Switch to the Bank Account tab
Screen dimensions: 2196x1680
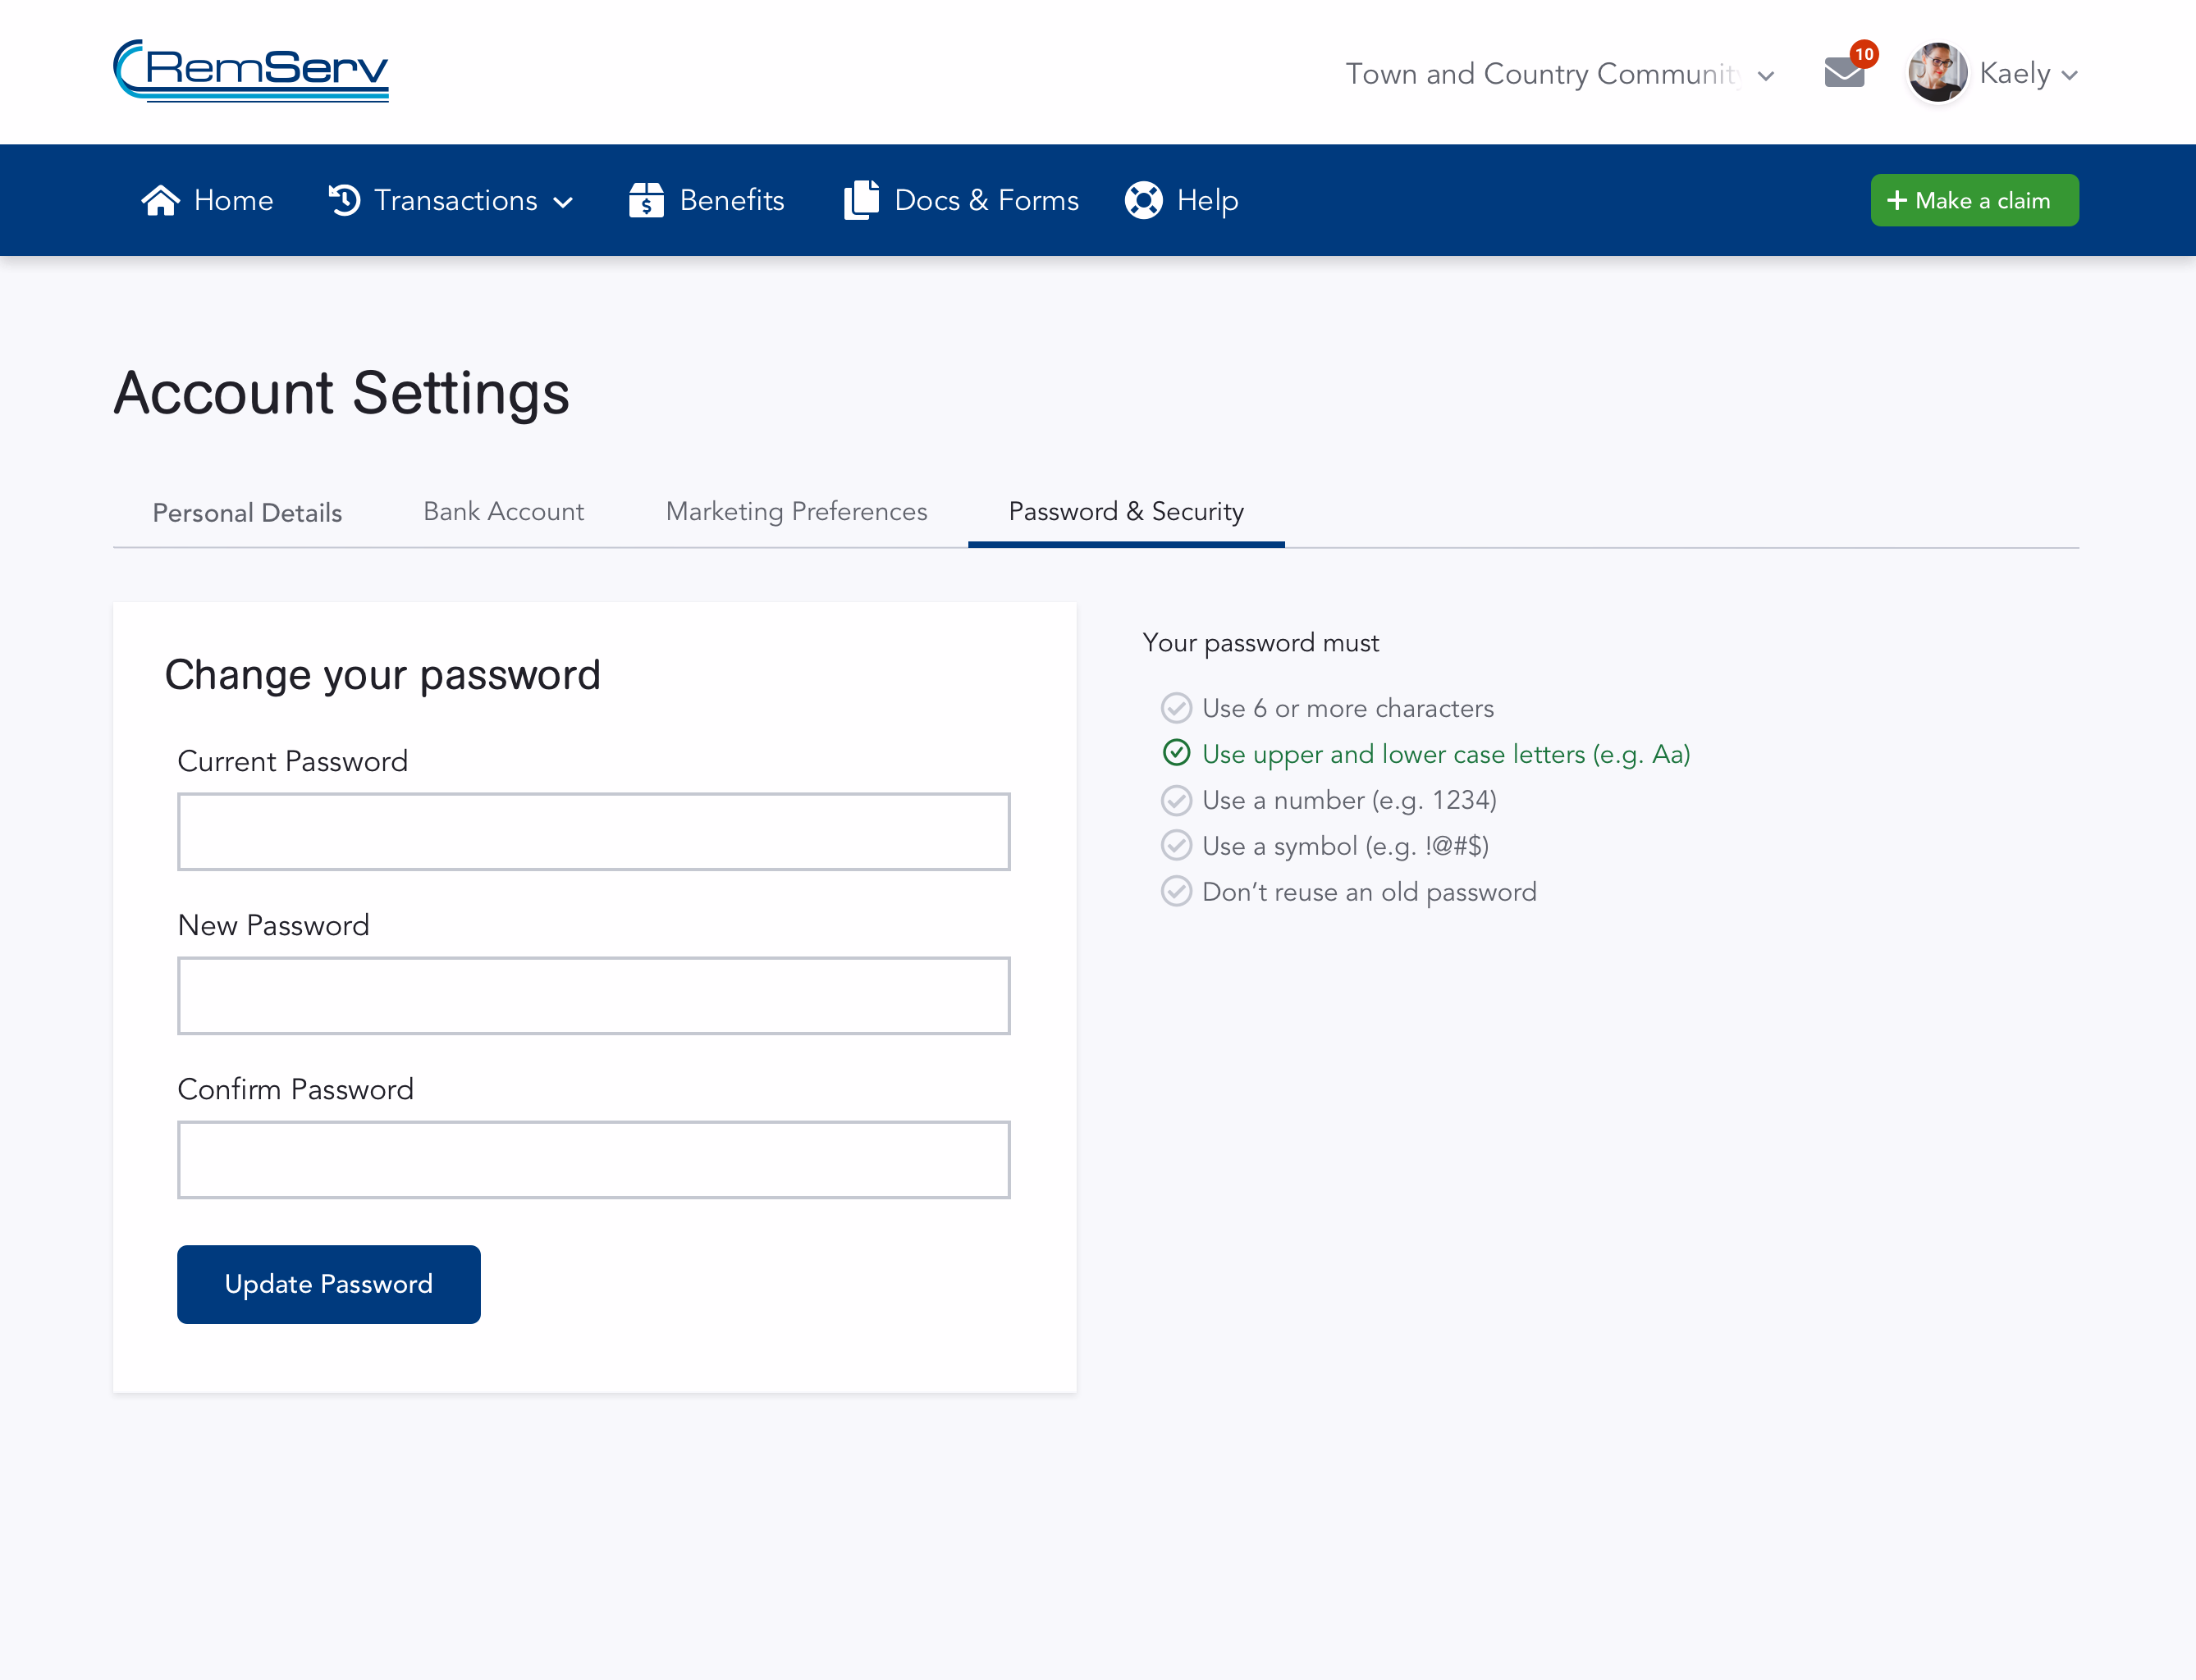(x=503, y=511)
